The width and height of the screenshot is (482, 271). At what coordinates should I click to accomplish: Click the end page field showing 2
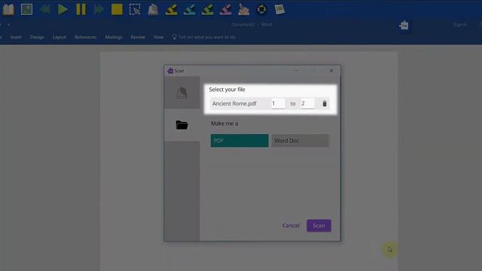tap(307, 104)
